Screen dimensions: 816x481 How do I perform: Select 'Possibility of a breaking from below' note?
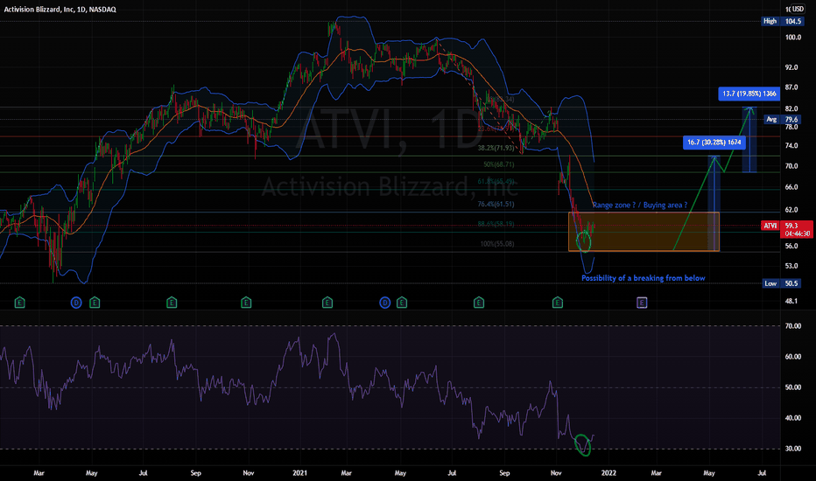point(644,278)
